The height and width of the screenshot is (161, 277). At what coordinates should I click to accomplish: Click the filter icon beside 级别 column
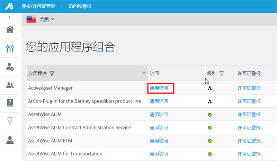click(222, 73)
